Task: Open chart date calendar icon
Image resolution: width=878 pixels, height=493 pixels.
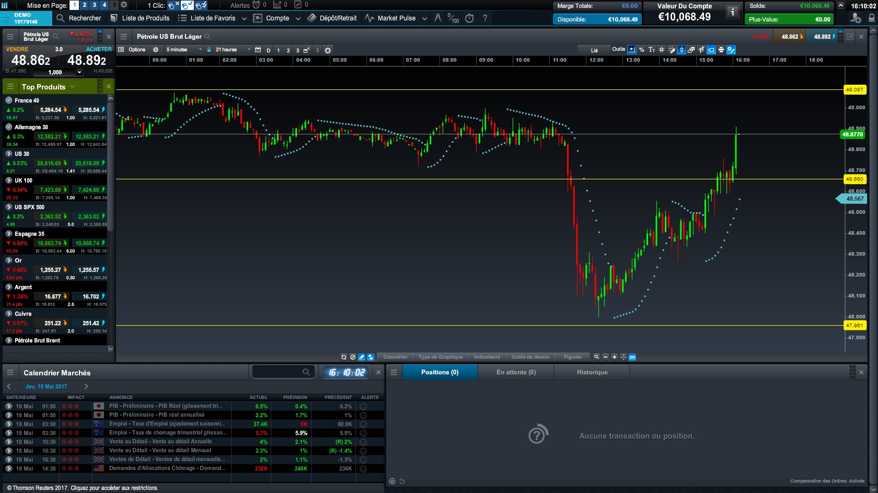Action: (x=258, y=50)
